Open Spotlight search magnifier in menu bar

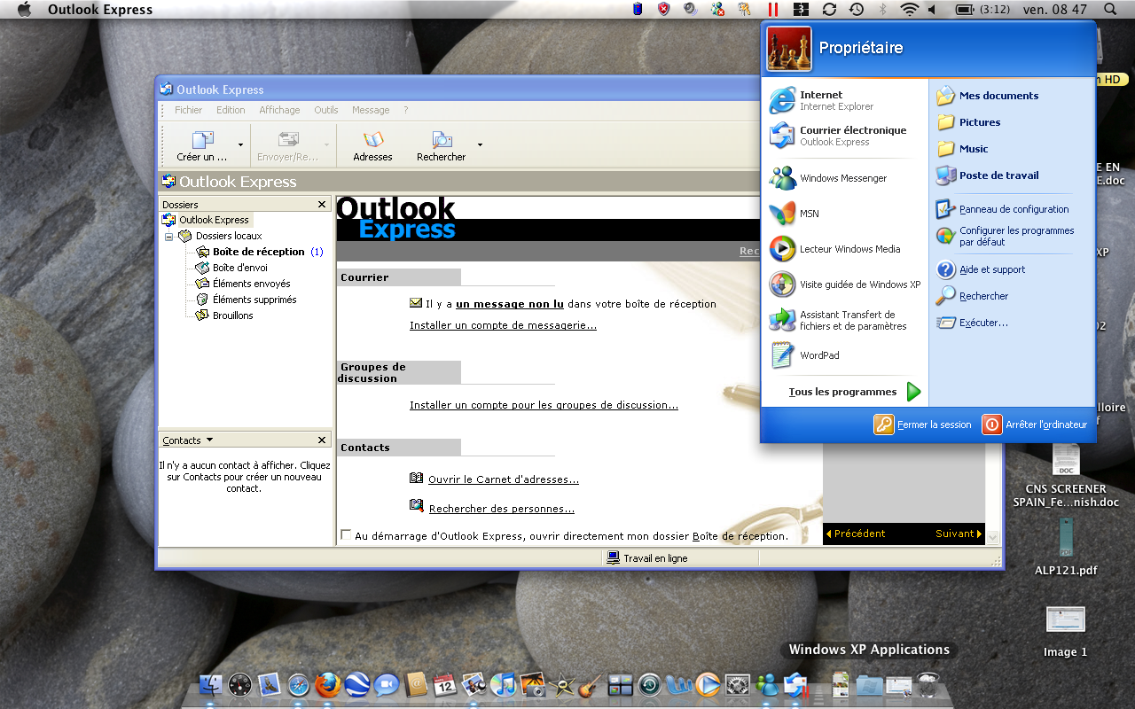coord(1110,9)
